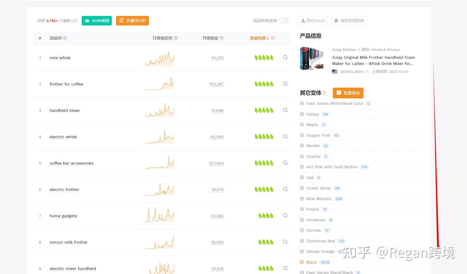Click the question mark beside 其它变体

pos(325,93)
